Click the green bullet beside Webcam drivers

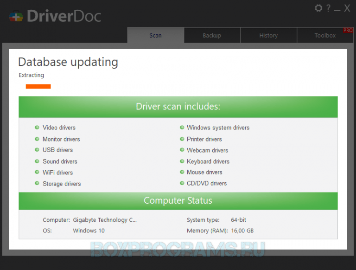(x=182, y=150)
